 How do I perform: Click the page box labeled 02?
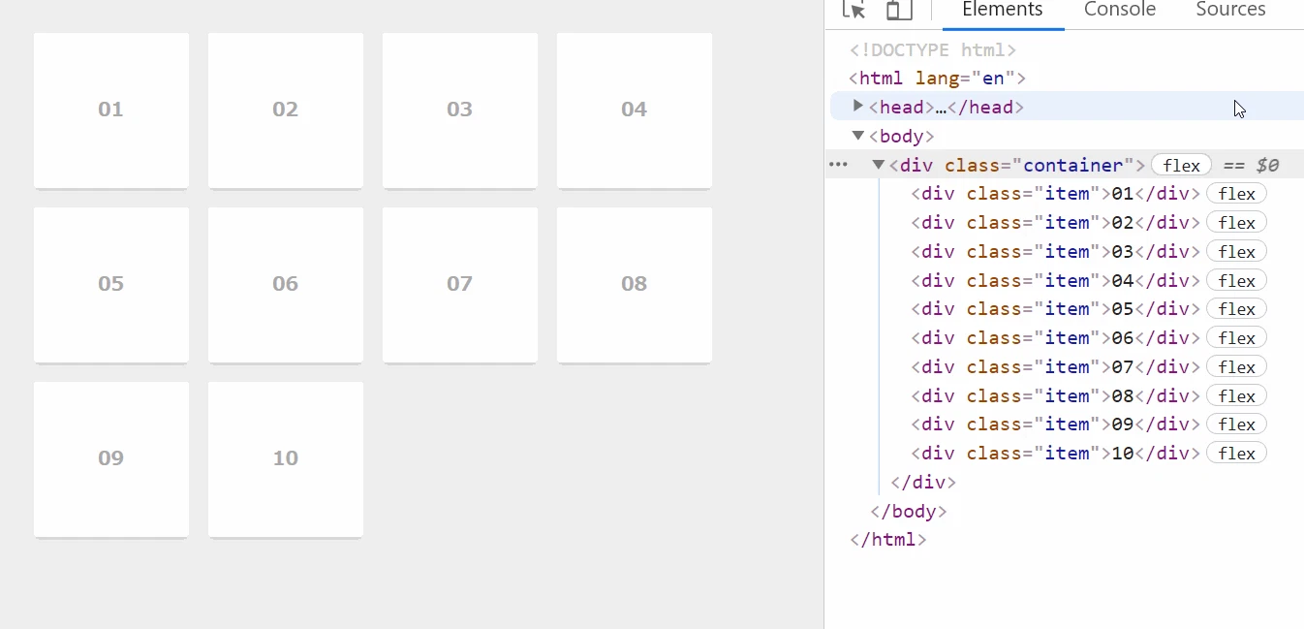(286, 110)
